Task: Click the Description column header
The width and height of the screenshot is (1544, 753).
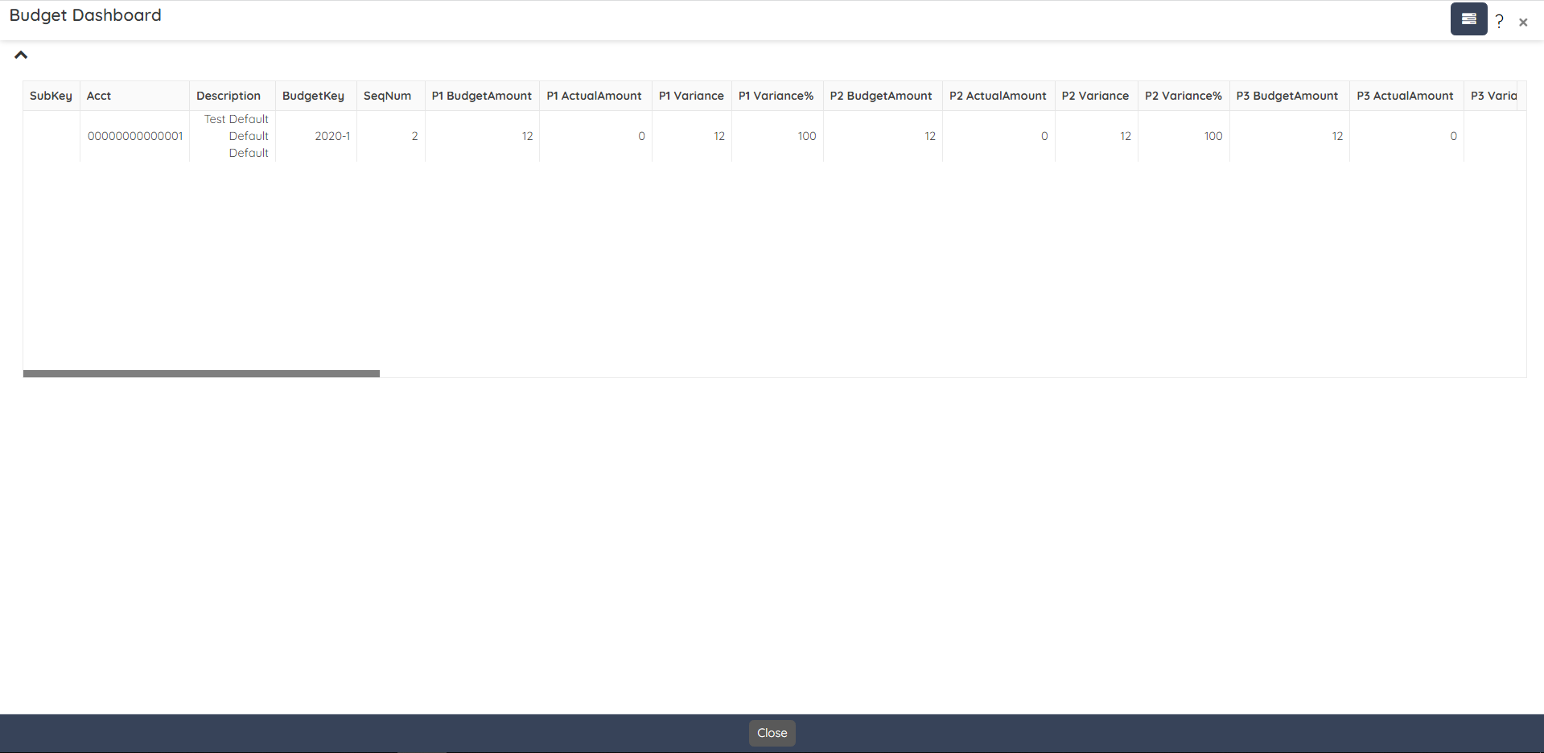Action: coord(229,96)
